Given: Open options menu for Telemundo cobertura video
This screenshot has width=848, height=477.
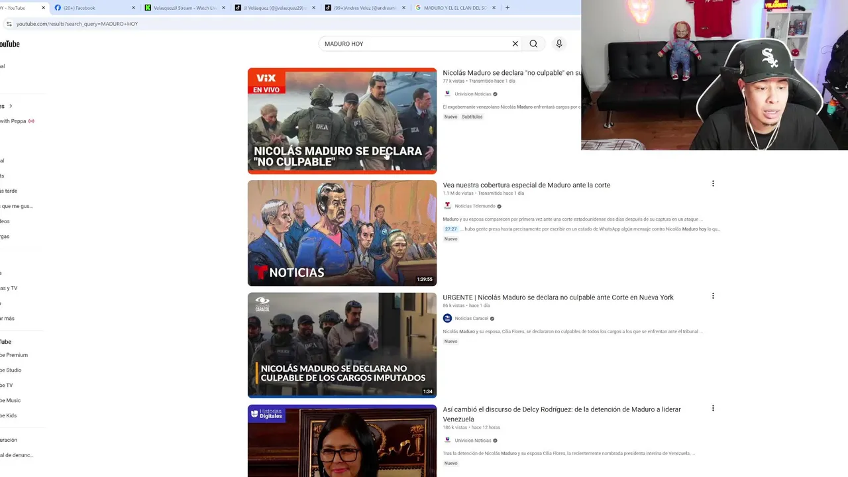Looking at the screenshot, I should [713, 184].
